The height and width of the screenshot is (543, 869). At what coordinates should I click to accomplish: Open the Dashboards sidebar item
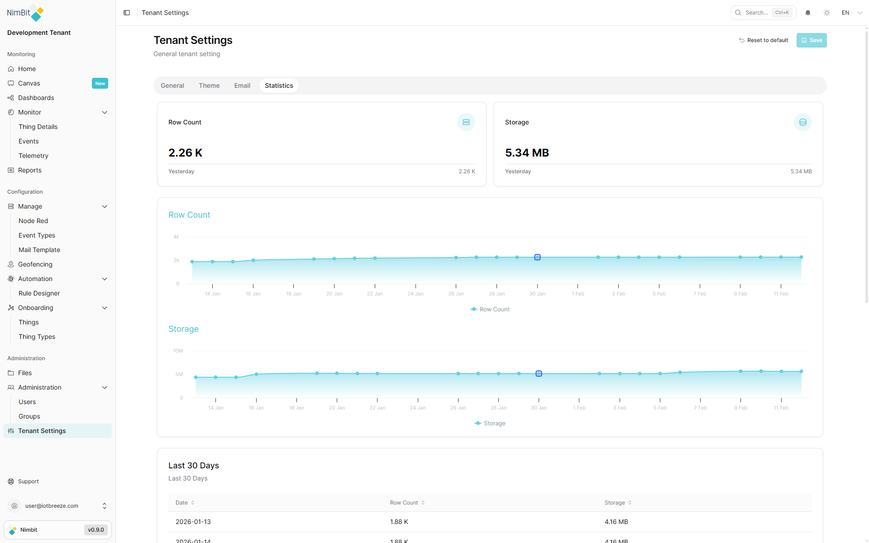36,98
